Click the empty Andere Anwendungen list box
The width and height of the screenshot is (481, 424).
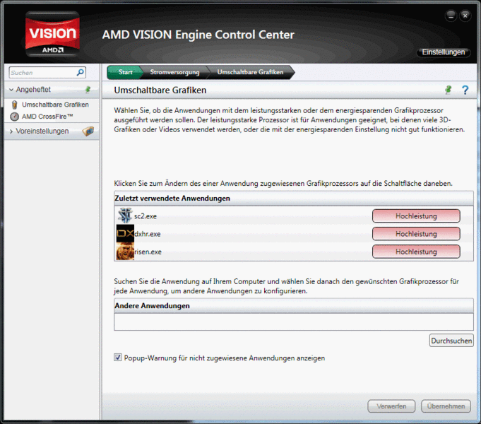coord(294,322)
